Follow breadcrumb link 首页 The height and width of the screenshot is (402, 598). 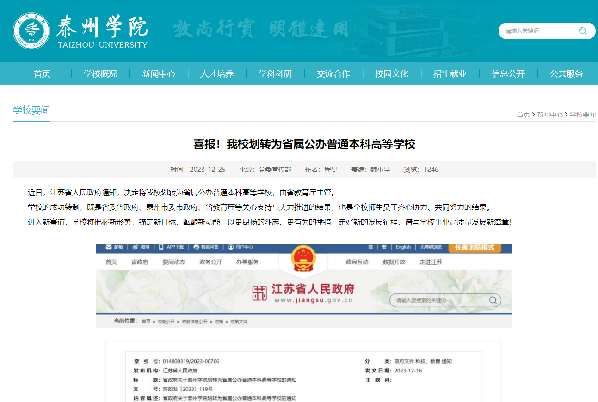(x=524, y=115)
